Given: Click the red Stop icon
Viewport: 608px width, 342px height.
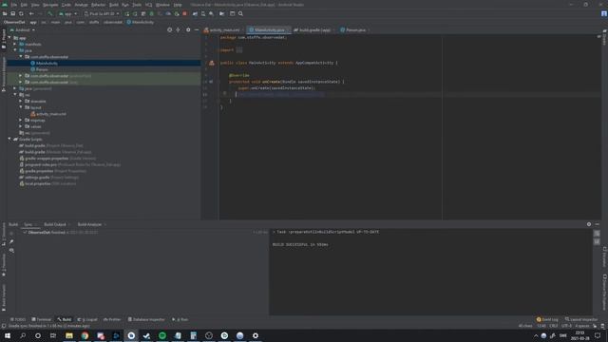Looking at the screenshot, I should (x=184, y=13).
